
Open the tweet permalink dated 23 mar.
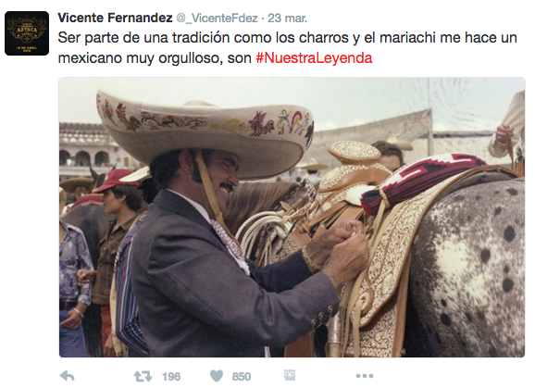287,19
